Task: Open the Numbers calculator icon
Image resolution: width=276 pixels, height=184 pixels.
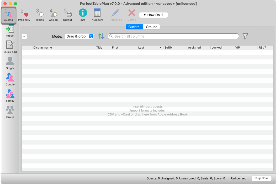Action: click(x=97, y=15)
